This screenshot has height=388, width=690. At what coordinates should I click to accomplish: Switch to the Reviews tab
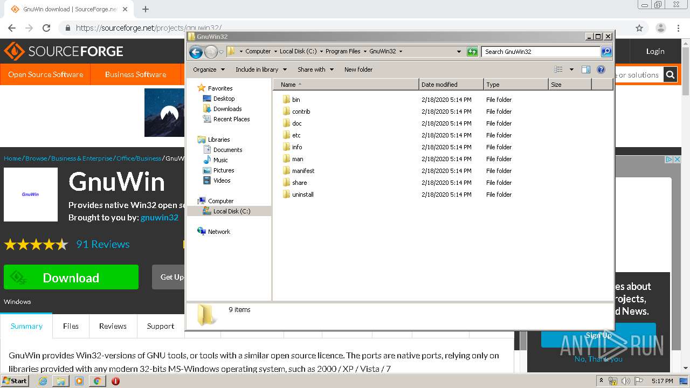[x=113, y=326]
